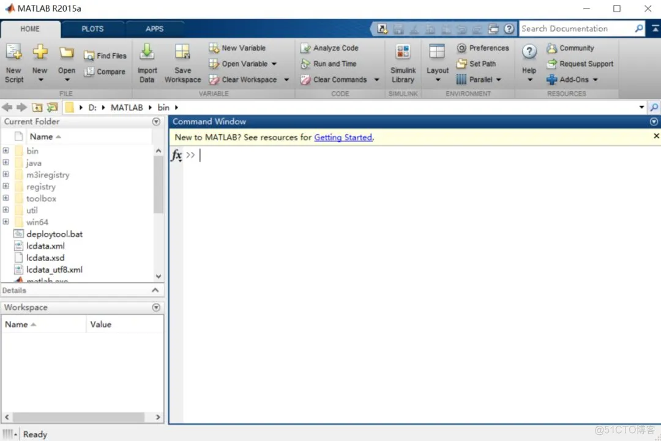Open Preferences
The width and height of the screenshot is (661, 441).
(x=483, y=48)
